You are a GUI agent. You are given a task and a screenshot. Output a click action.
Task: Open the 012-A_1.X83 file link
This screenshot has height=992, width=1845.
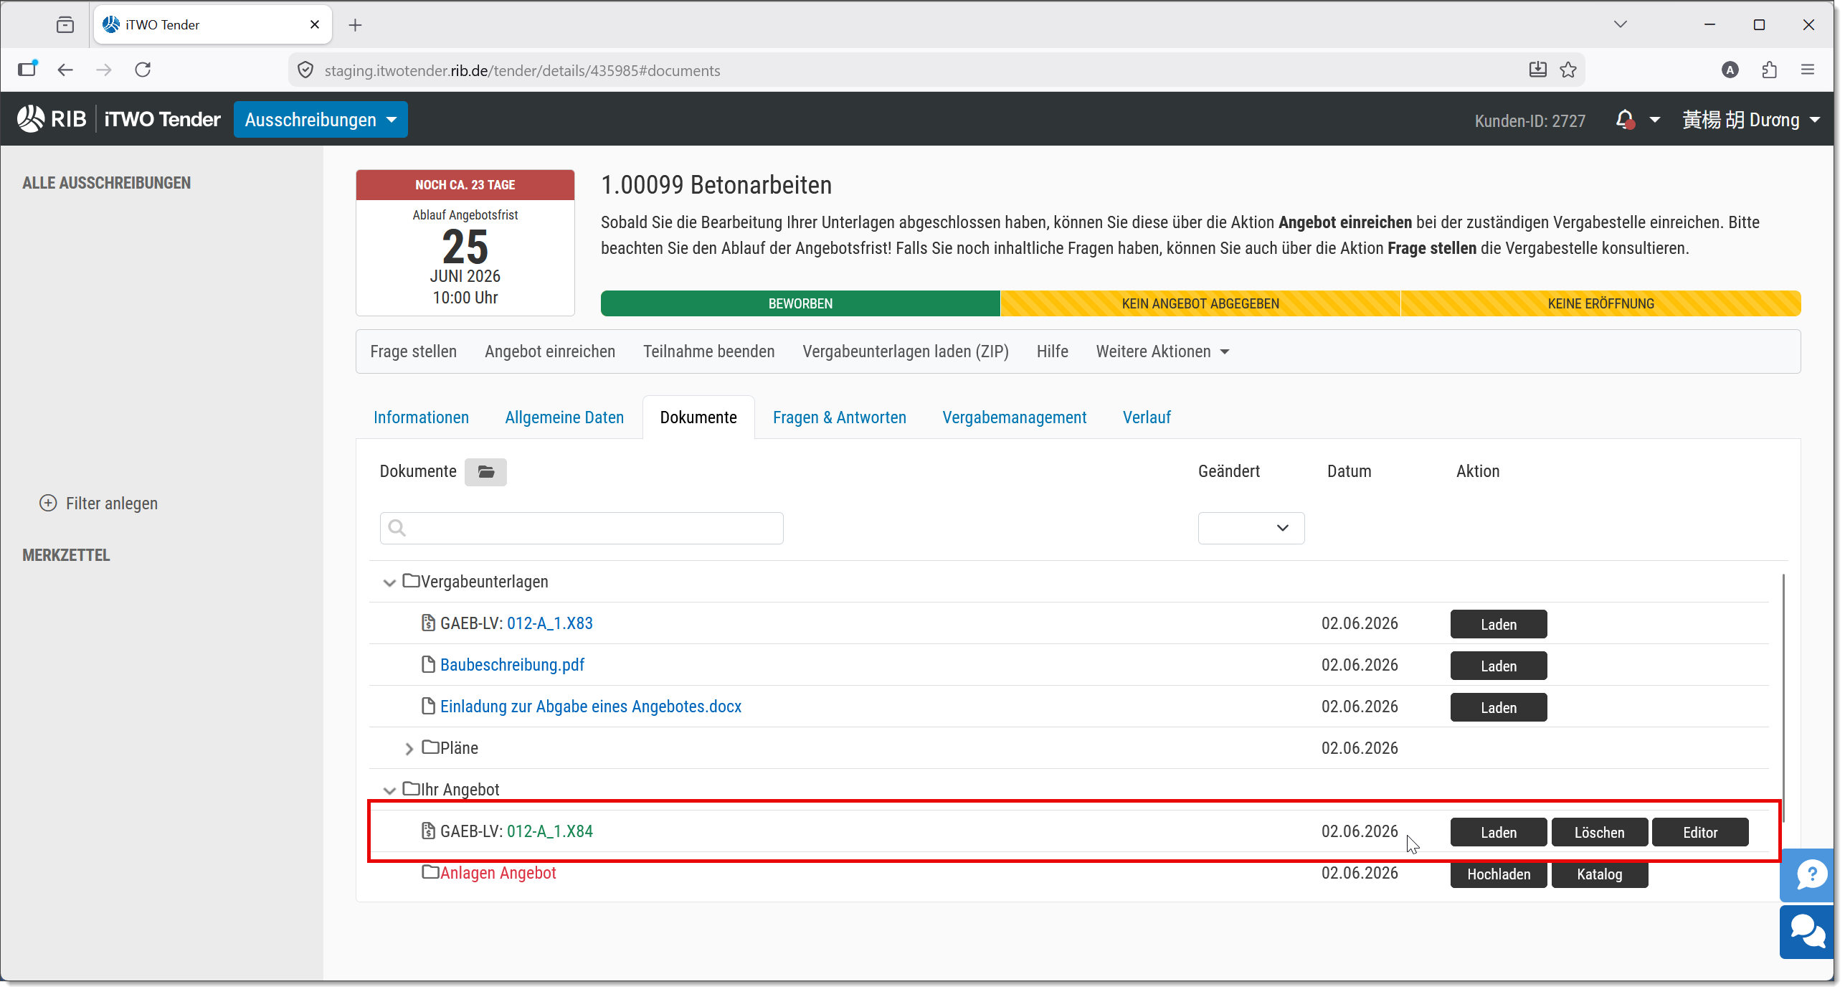550,623
